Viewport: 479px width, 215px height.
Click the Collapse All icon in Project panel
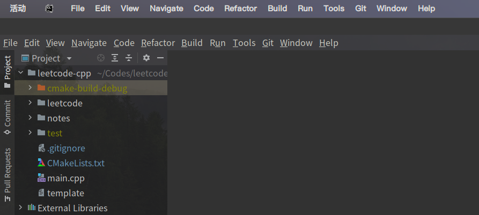[129, 58]
